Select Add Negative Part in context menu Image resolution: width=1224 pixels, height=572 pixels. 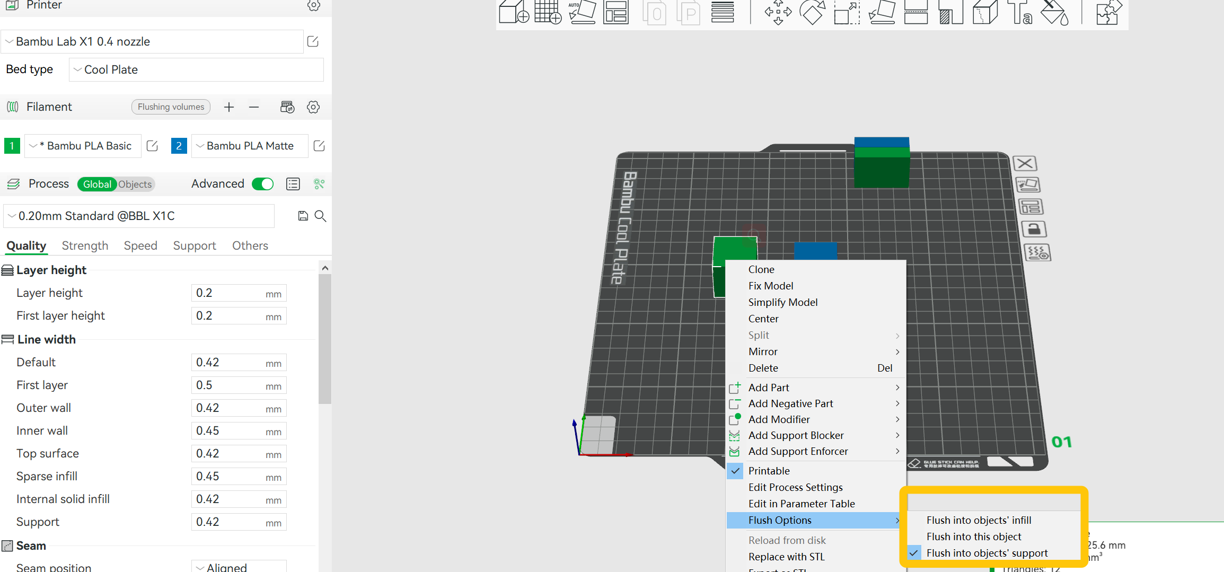click(791, 403)
